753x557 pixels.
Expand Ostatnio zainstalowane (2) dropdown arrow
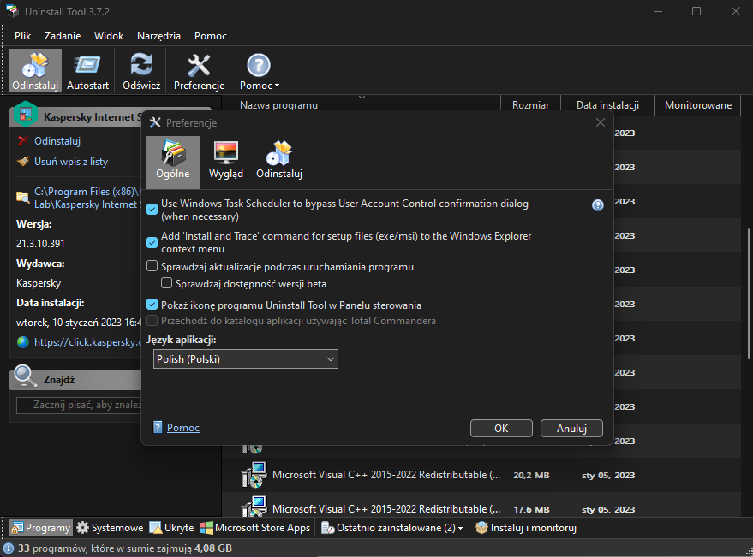pos(461,528)
